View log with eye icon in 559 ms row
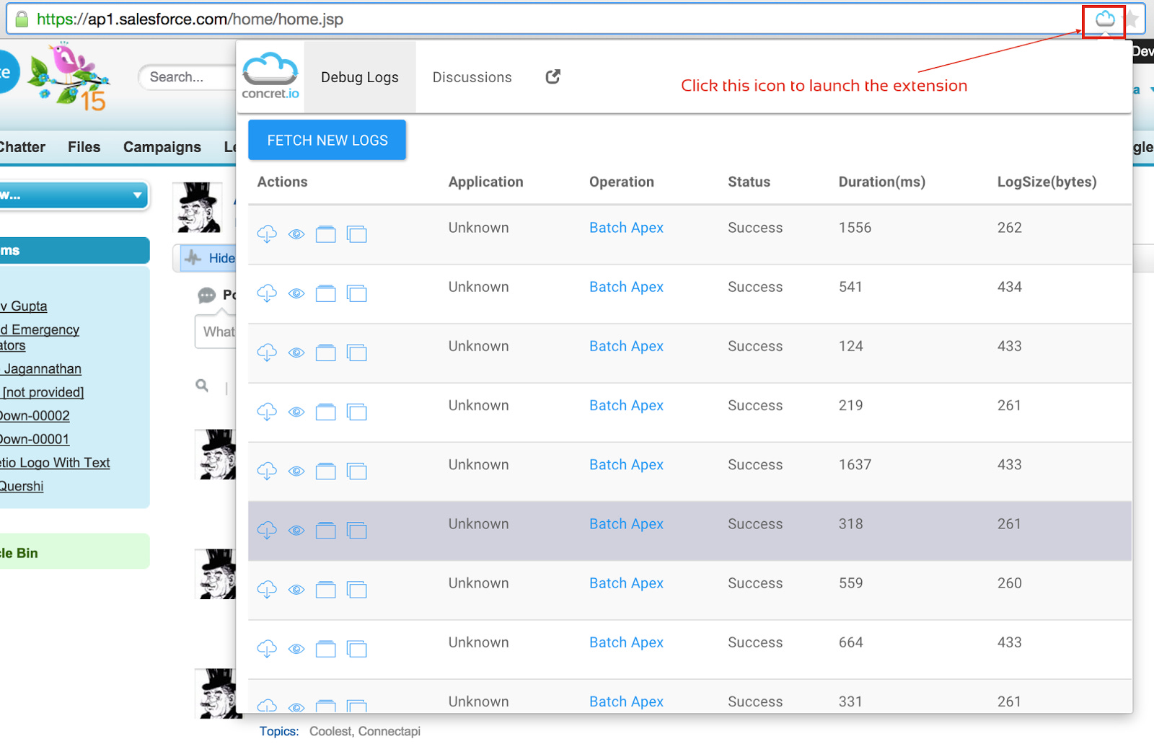Viewport: 1154px width, 749px height. 296,590
